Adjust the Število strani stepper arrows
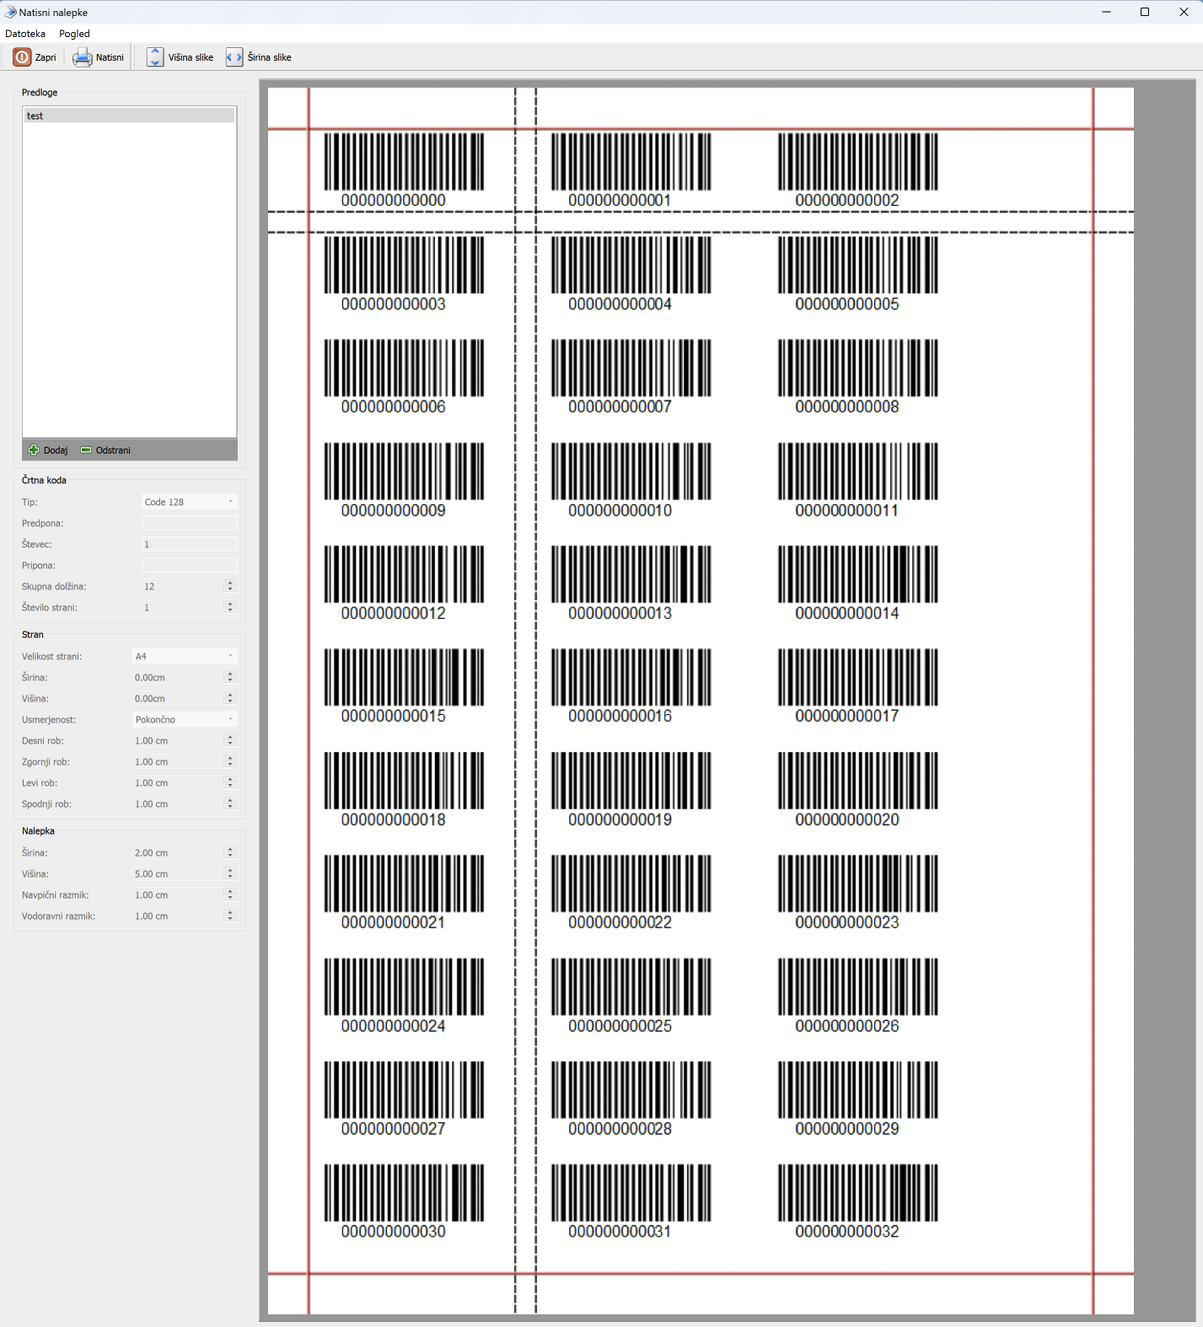 (230, 607)
